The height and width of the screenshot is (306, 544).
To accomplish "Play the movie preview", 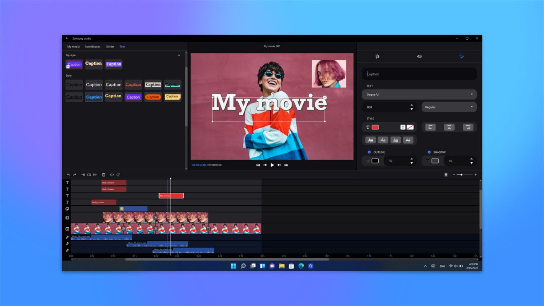I will (272, 165).
